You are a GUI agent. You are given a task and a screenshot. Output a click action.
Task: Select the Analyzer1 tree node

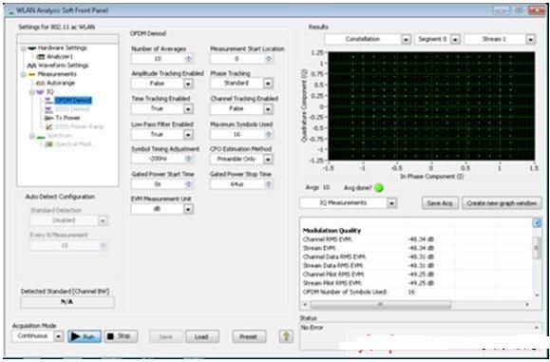point(60,56)
